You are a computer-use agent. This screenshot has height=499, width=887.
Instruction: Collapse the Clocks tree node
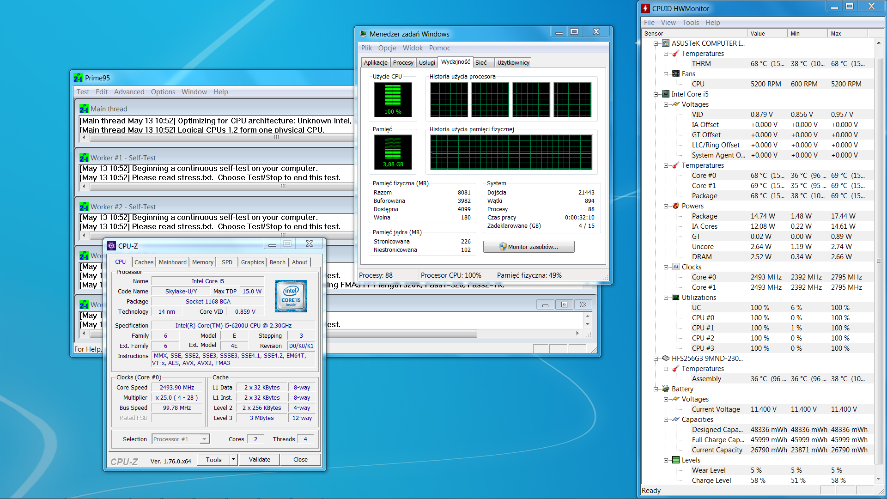pos(666,267)
